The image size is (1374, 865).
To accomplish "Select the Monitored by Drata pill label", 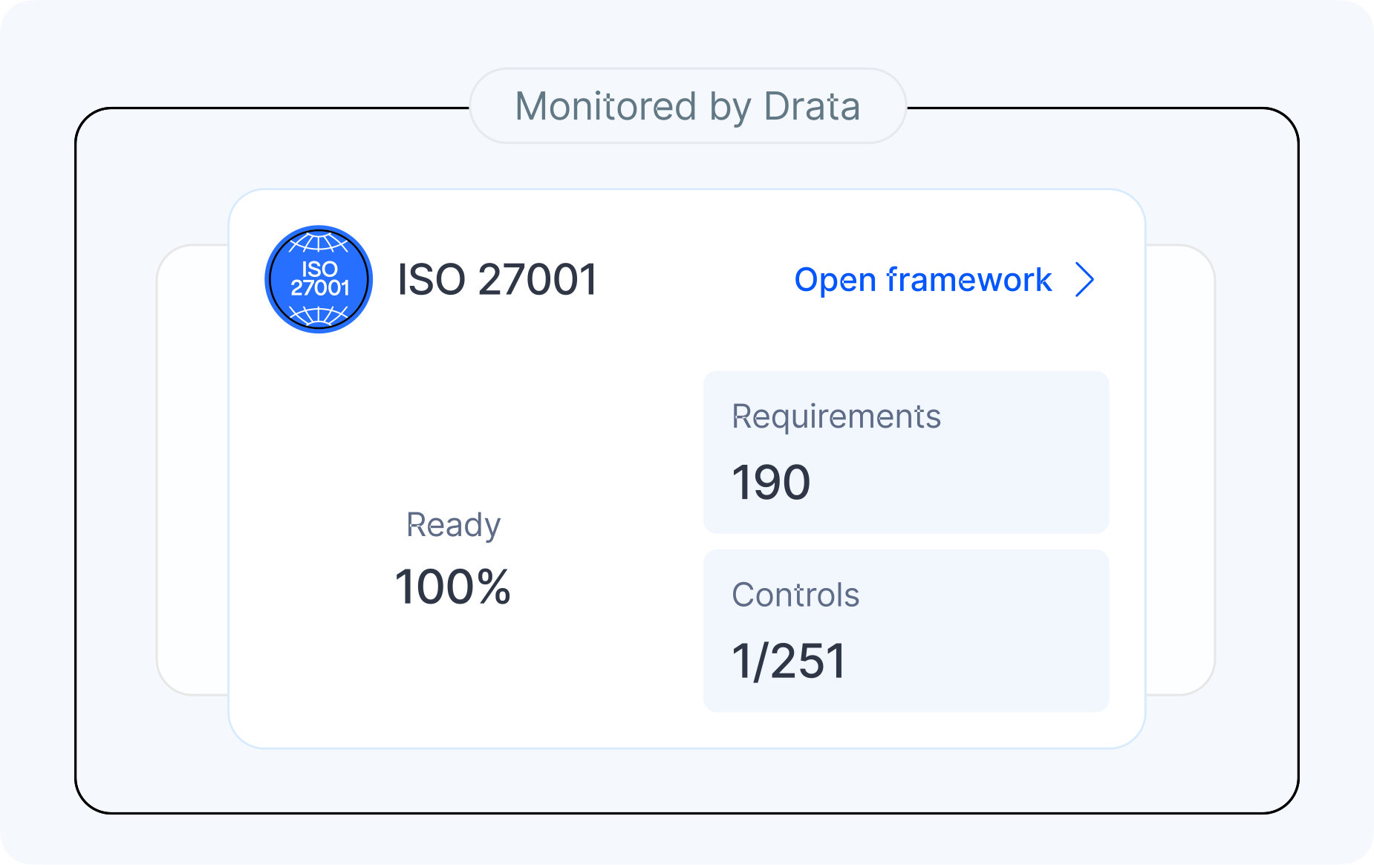I will [688, 106].
